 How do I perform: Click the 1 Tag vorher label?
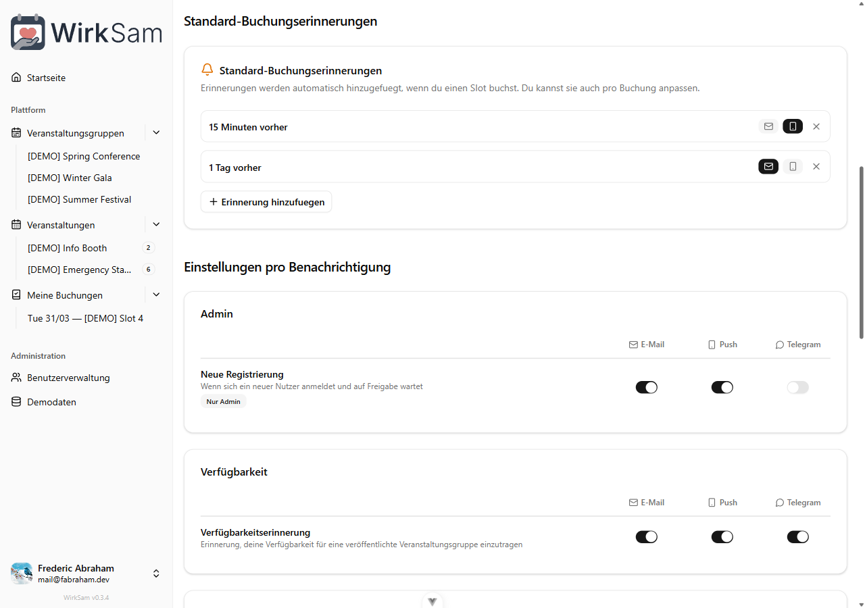tap(235, 168)
